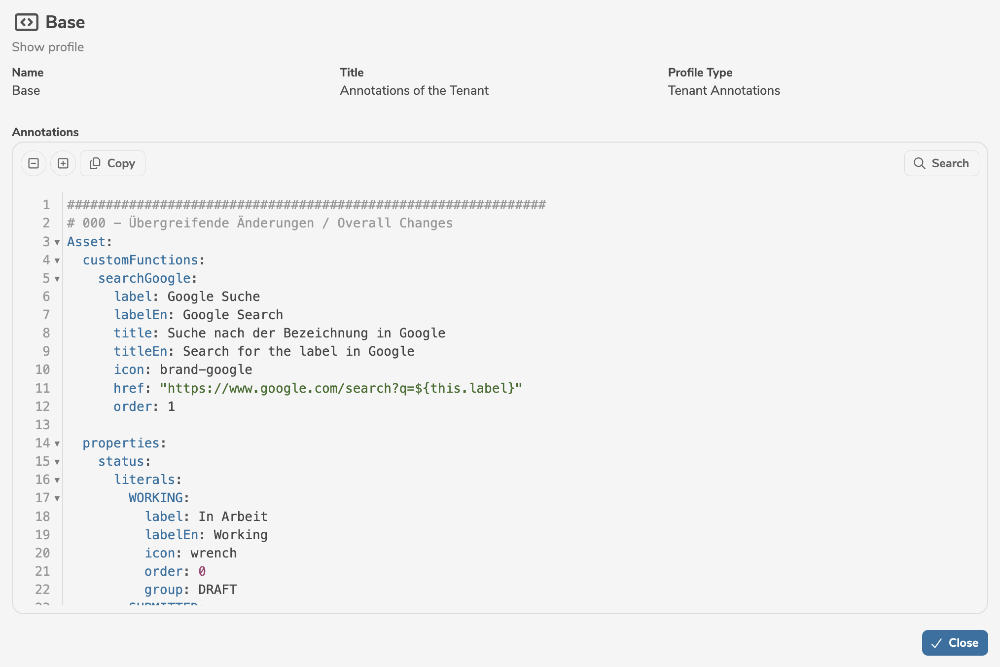Click line number 12 in the gutter
The width and height of the screenshot is (1000, 667).
42,407
